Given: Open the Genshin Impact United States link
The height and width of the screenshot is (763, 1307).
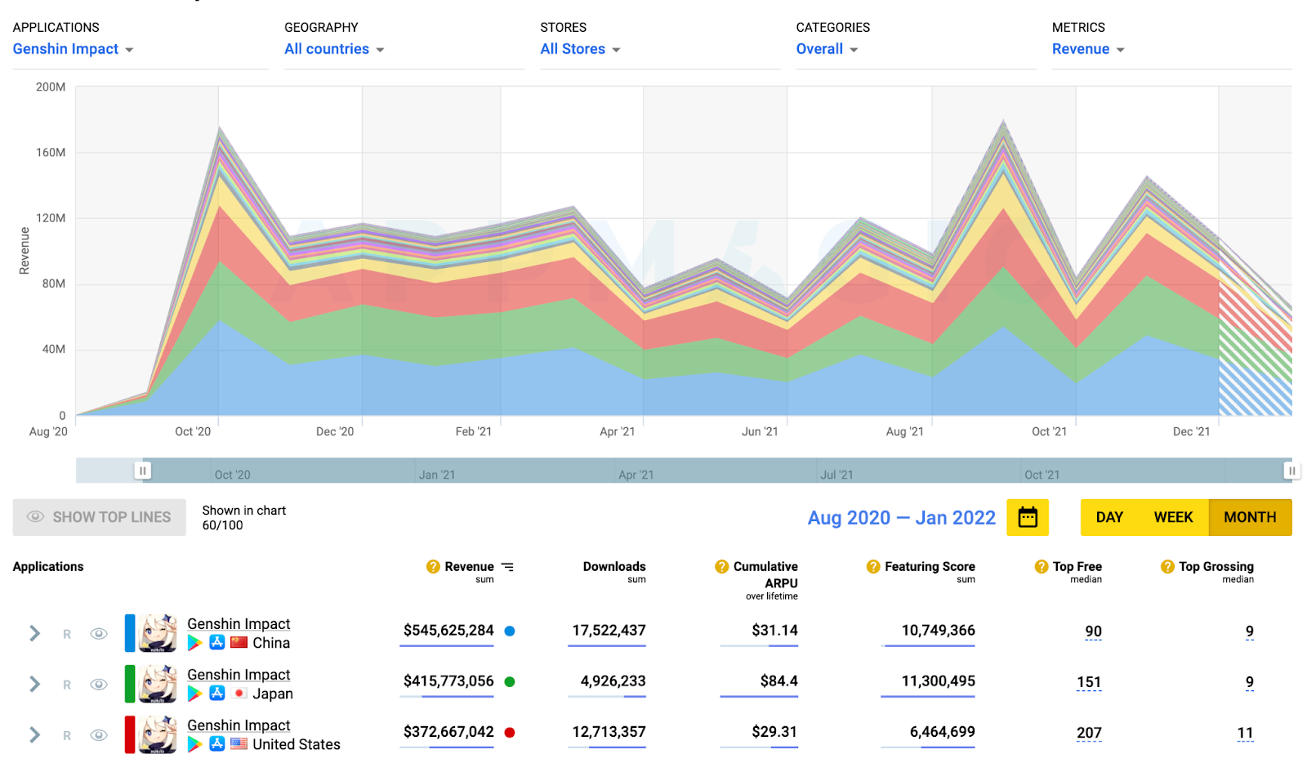Looking at the screenshot, I should point(239,725).
